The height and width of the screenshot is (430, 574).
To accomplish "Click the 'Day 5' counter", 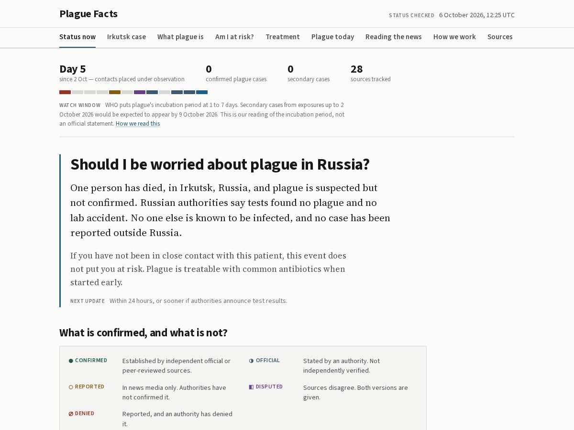I will (x=73, y=69).
